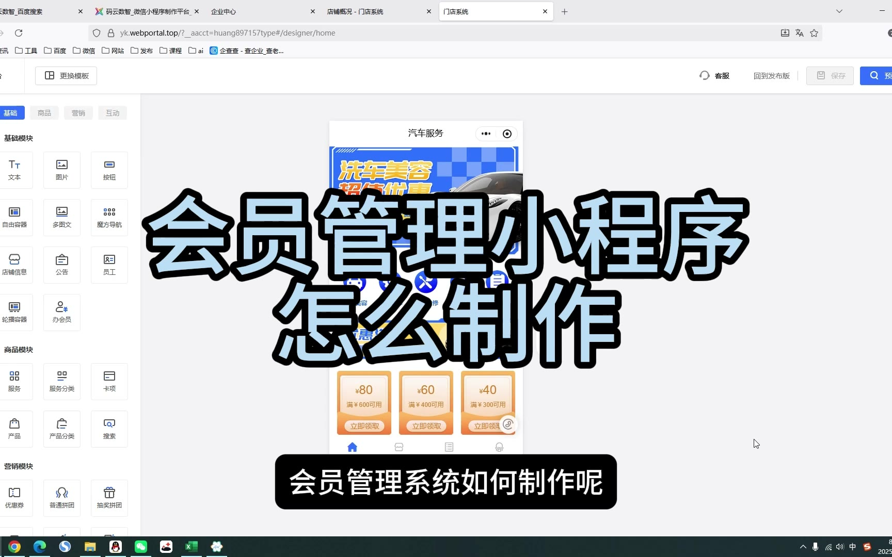892x557 pixels.
Task: Insert the 抽奖拼团 lottery group module
Action: click(x=109, y=498)
